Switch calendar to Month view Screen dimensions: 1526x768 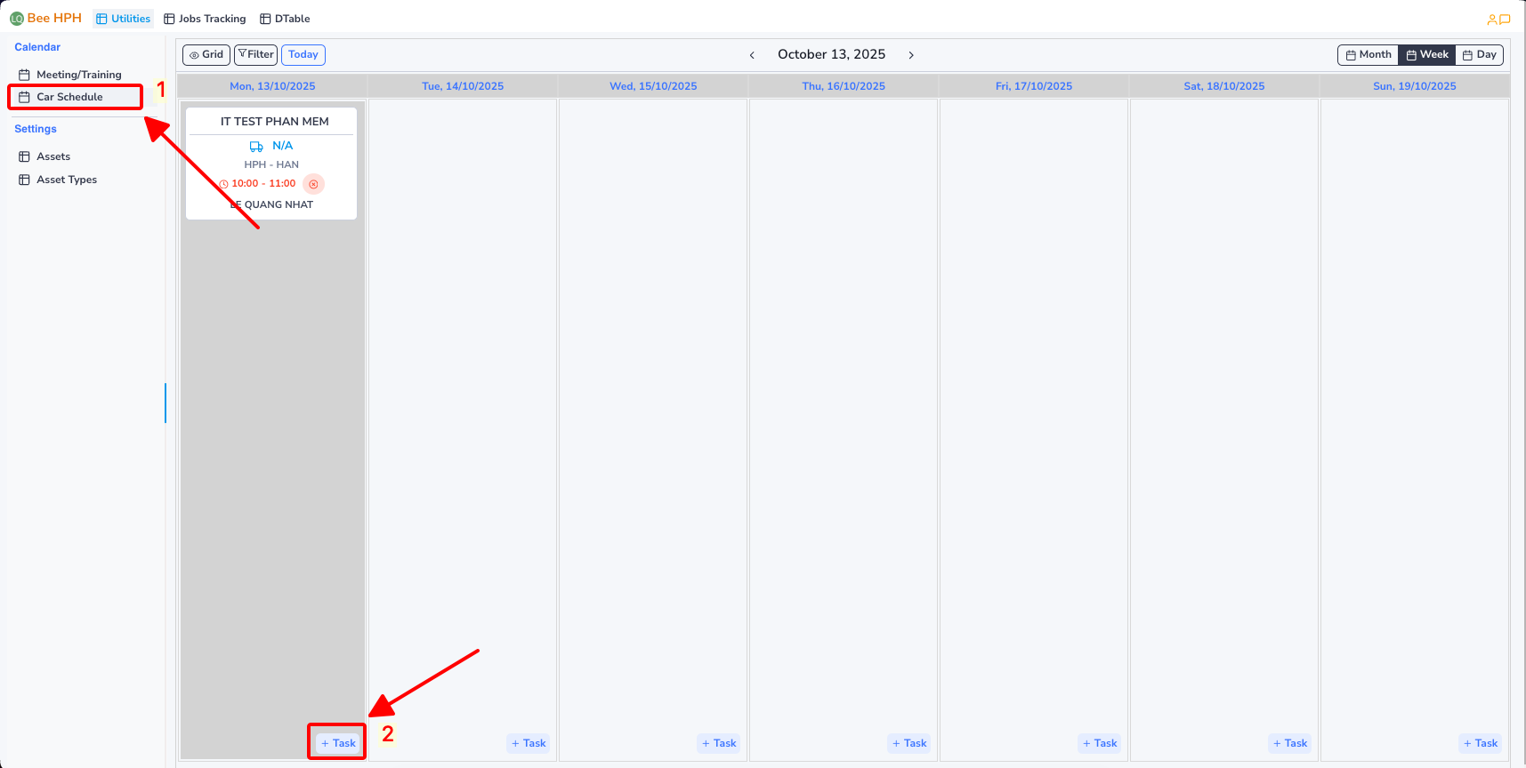[x=1368, y=55]
